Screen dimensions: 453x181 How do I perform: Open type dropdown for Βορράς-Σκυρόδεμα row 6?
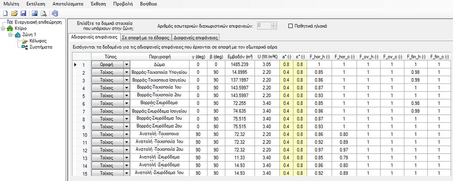126,103
